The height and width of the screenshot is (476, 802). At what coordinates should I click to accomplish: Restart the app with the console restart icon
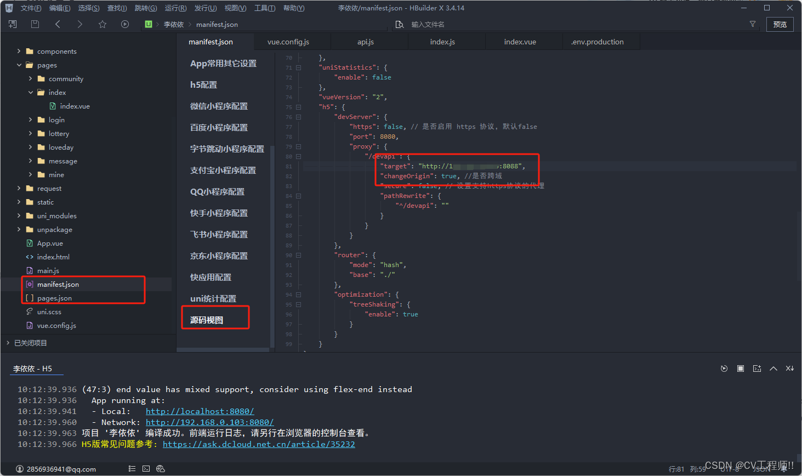coord(724,368)
